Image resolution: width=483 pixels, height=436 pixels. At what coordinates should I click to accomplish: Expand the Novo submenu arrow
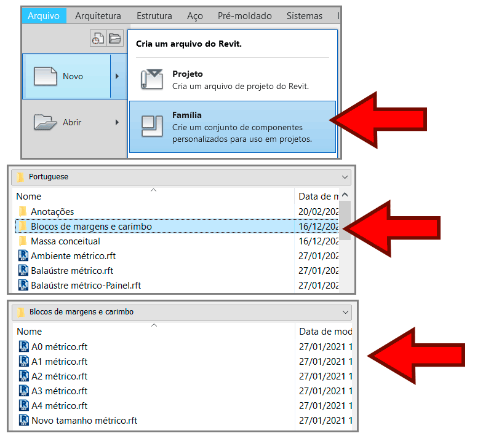[x=117, y=77]
